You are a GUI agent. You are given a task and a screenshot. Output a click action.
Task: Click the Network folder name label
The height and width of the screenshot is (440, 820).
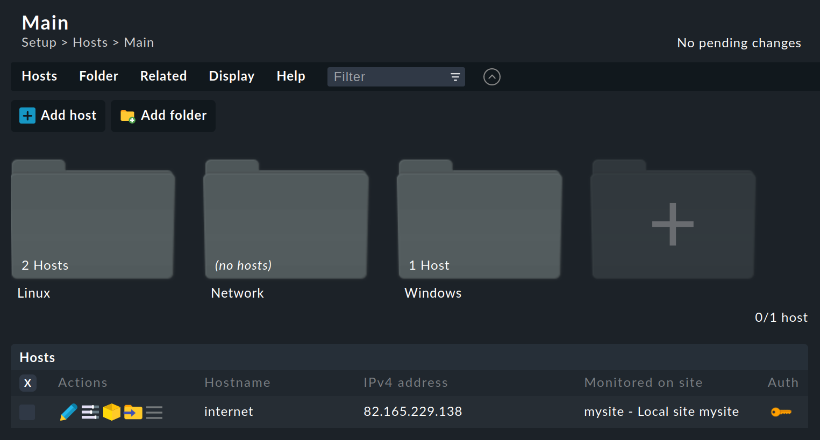pyautogui.click(x=237, y=293)
